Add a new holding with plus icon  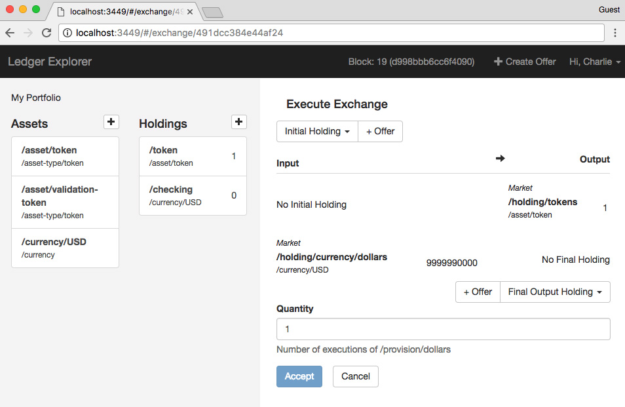pyautogui.click(x=238, y=122)
